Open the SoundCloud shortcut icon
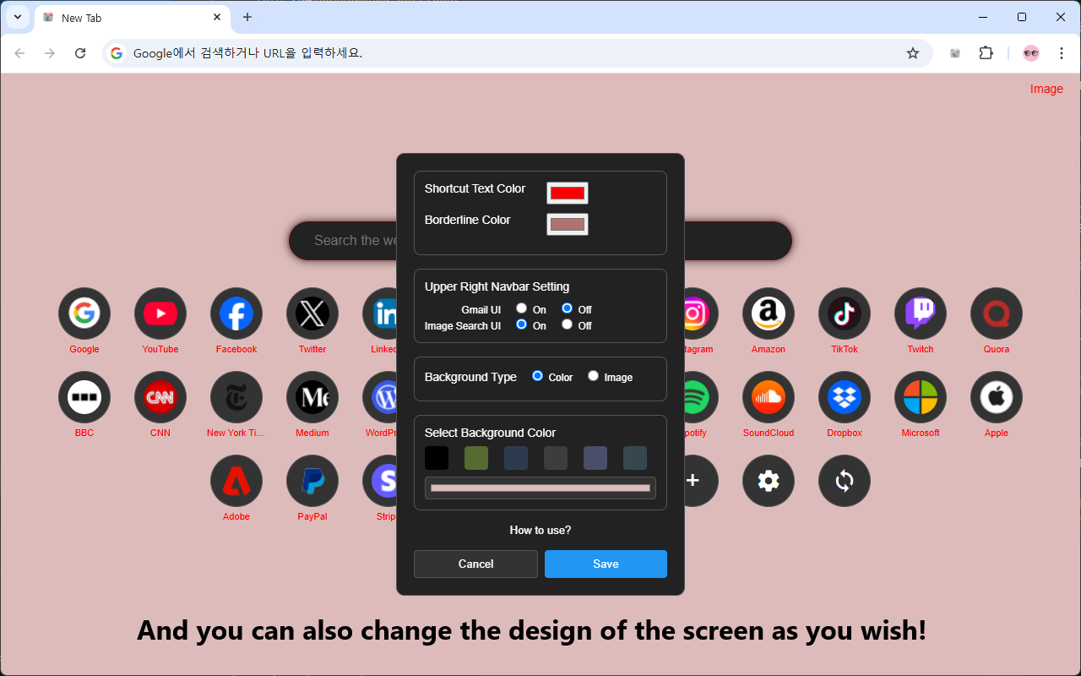The width and height of the screenshot is (1081, 676). tap(769, 397)
